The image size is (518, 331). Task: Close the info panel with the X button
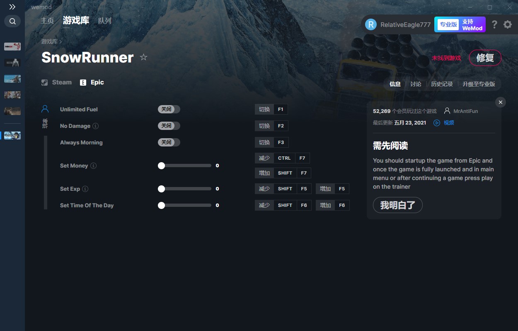pos(501,102)
